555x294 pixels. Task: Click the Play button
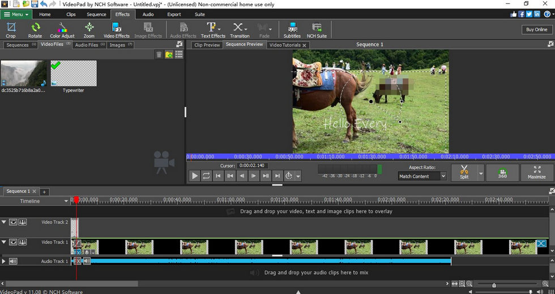click(194, 176)
